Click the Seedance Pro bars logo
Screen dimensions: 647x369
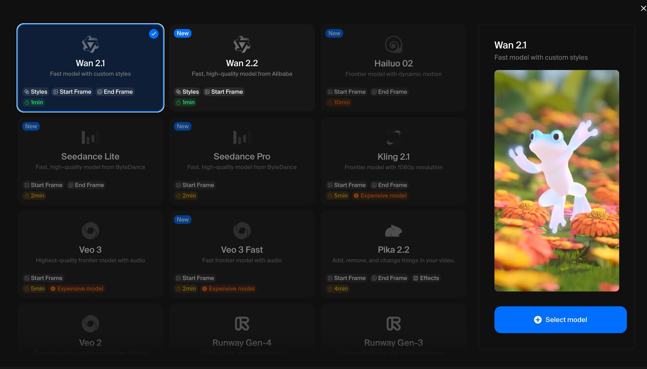(x=242, y=137)
